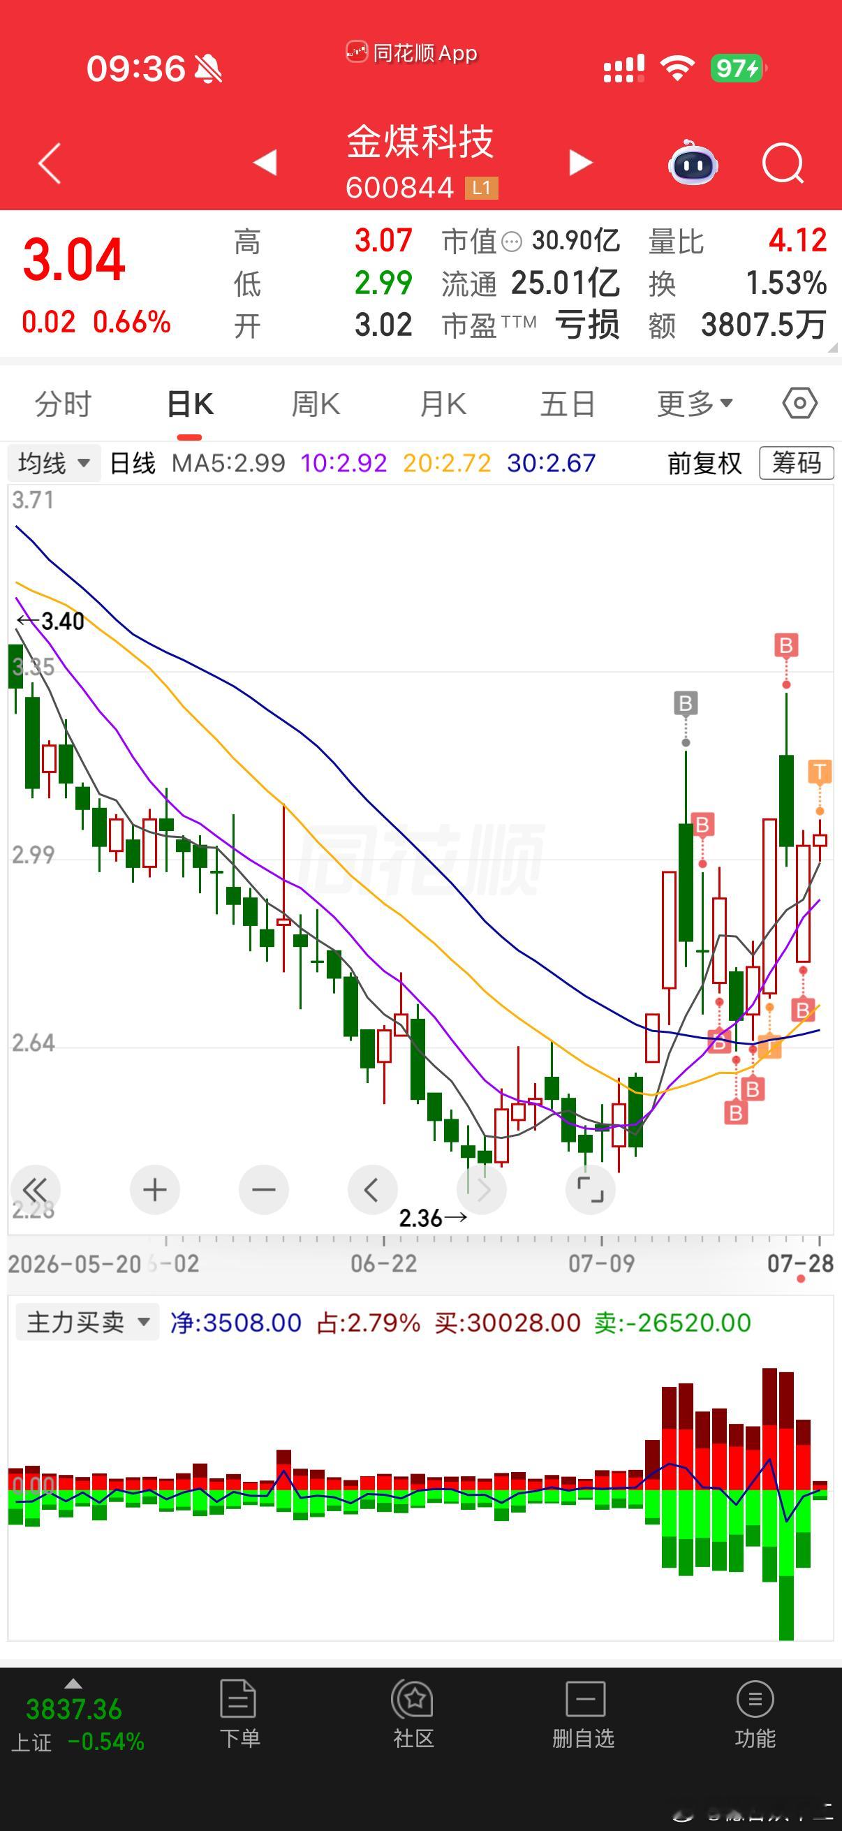Viewport: 842px width, 1831px height.
Task: Tap the L1 level badge
Action: (482, 188)
